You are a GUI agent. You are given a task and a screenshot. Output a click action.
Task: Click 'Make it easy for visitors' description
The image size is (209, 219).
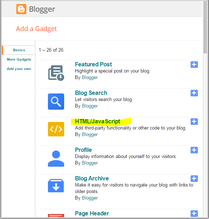(x=134, y=188)
